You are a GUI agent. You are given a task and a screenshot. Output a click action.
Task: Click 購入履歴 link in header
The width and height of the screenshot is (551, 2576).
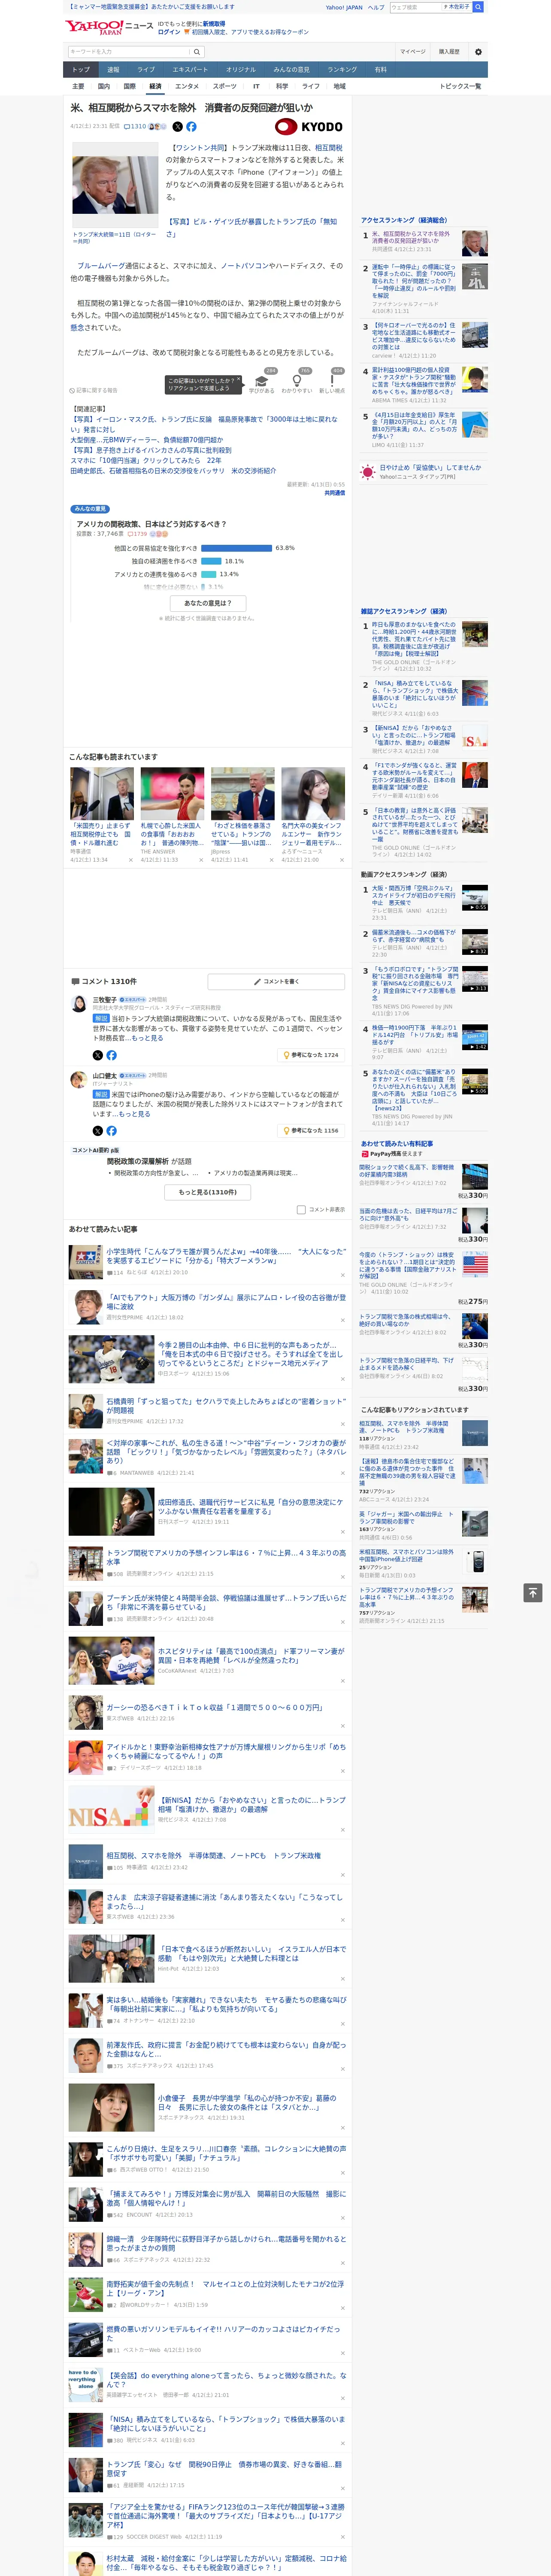point(449,52)
